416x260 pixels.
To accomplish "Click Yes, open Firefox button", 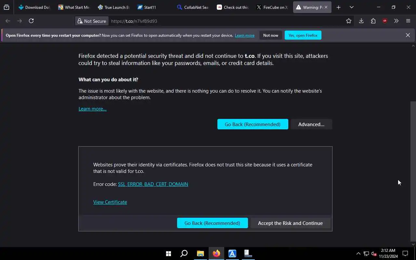I will tap(303, 35).
